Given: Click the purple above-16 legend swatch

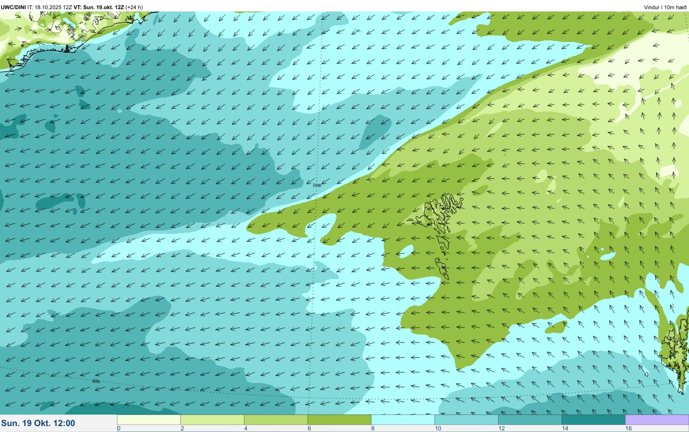Looking at the screenshot, I should click(657, 420).
